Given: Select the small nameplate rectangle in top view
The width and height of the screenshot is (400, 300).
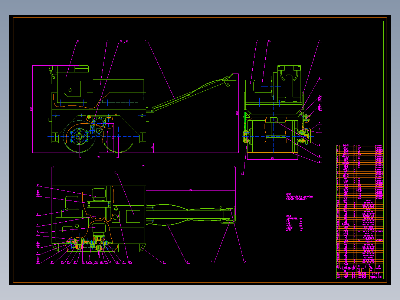Looking at the screenshot, I should [68, 229].
